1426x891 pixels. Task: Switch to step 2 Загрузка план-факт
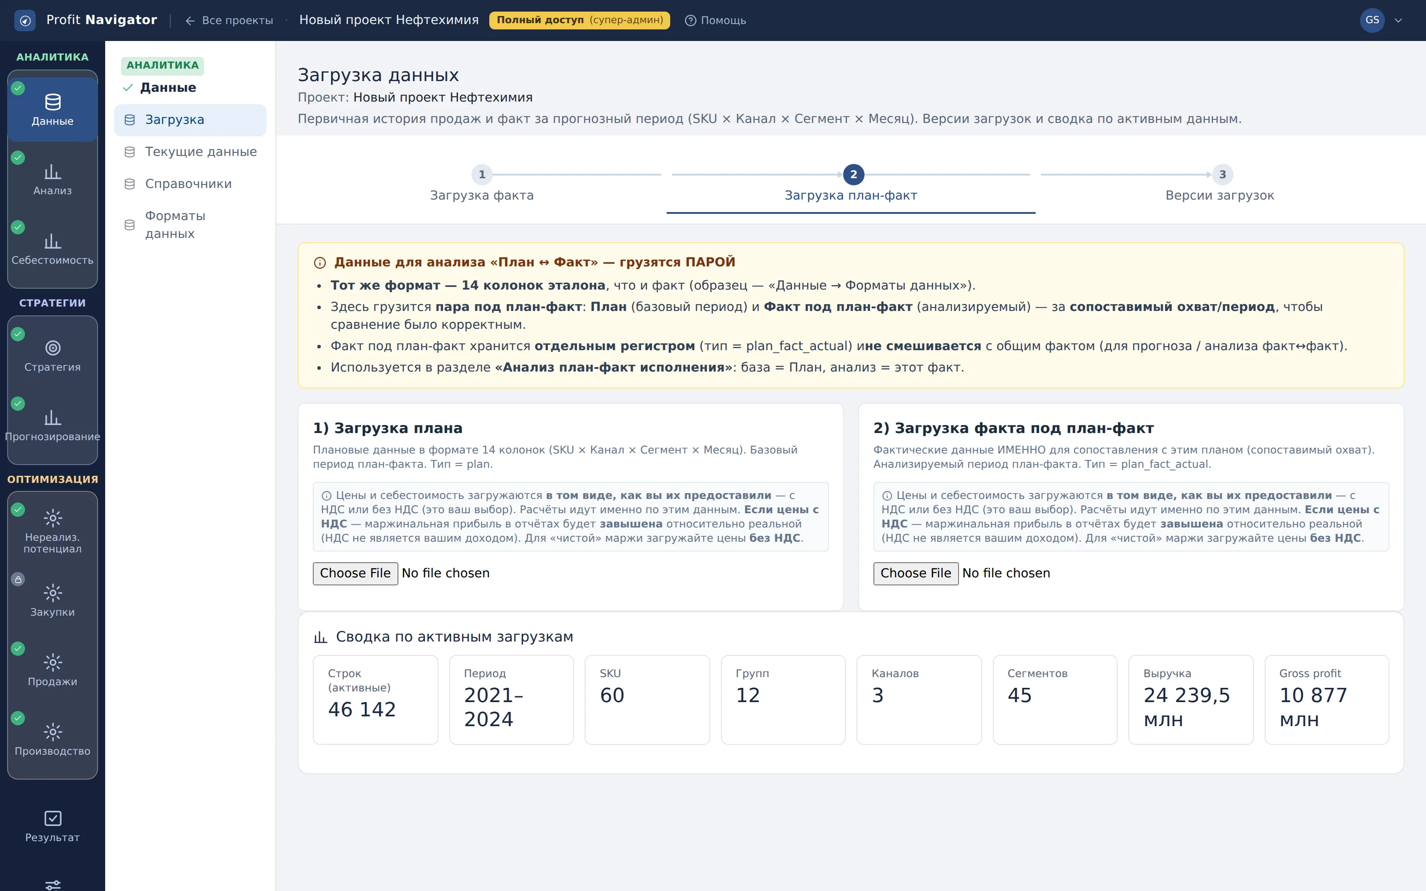[x=850, y=184]
